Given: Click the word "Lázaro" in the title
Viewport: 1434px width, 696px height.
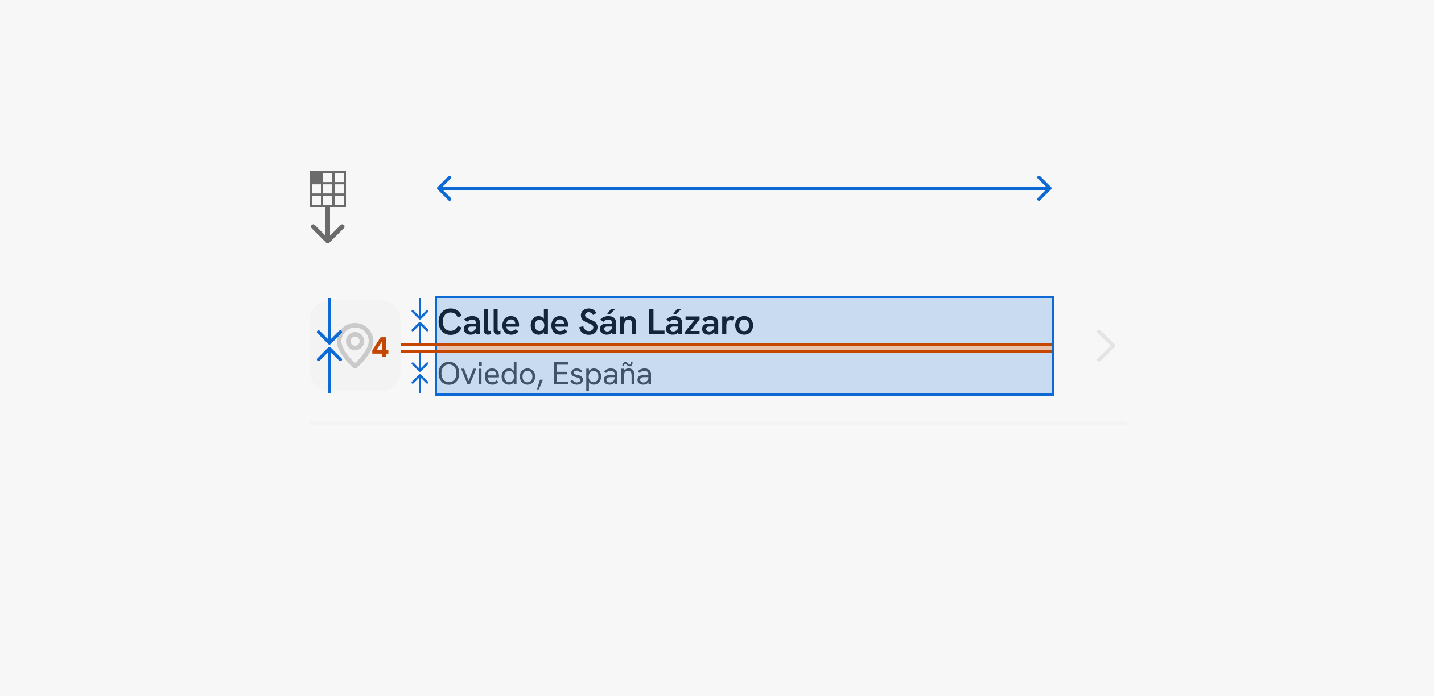Looking at the screenshot, I should click(x=700, y=322).
